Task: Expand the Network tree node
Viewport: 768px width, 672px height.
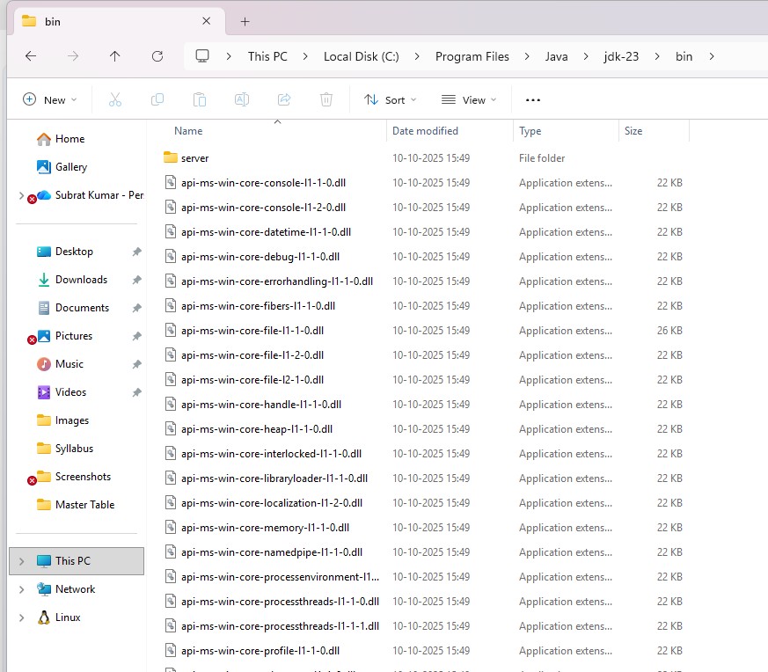Action: (x=21, y=589)
